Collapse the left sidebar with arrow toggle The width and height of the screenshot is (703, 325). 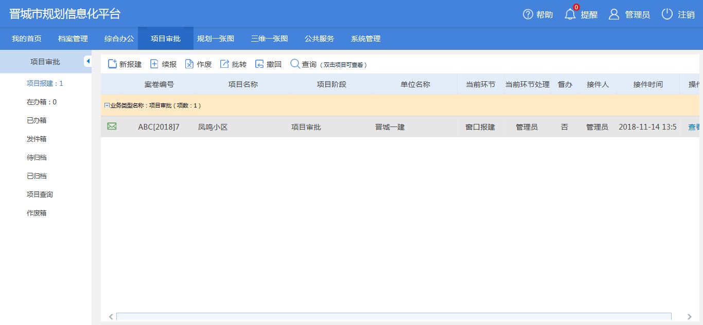pos(87,61)
